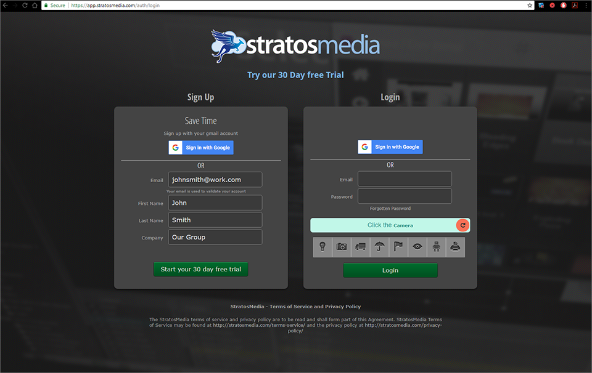Screen dimensions: 592x373
Task: Click the "Try our 30 Day free Trial" heading
Action: pyautogui.click(x=295, y=75)
